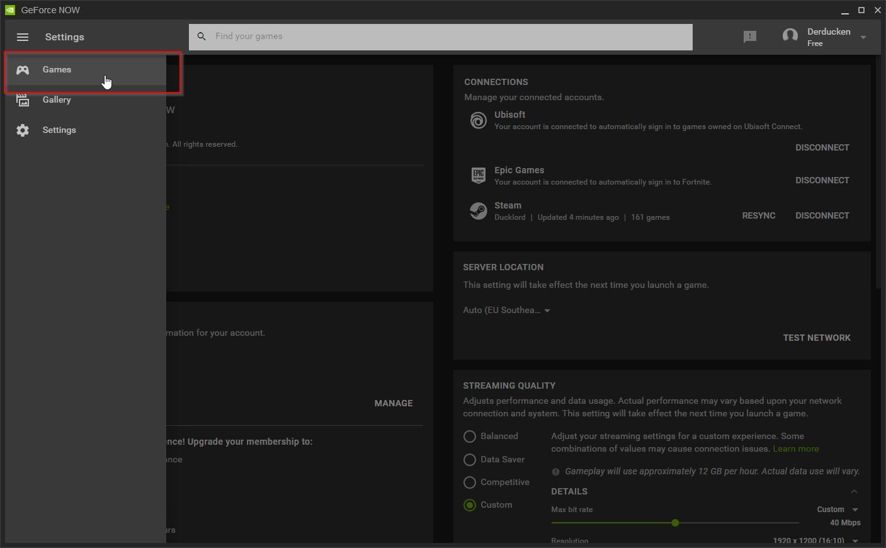Screen dimensions: 886x548
Task: Open the server location dropdown
Action: click(507, 311)
